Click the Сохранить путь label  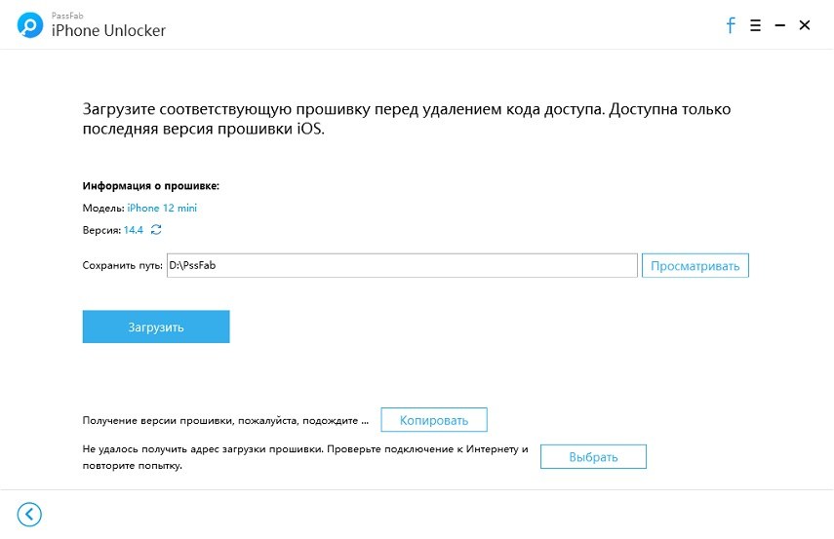click(x=122, y=265)
